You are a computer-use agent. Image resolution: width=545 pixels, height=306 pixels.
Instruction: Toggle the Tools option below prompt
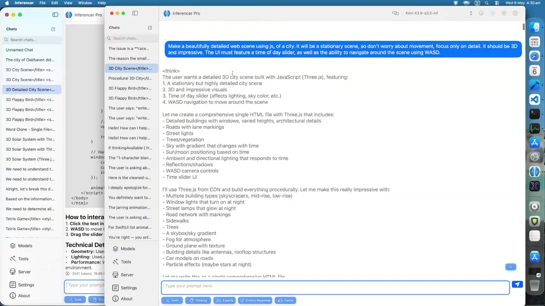172,300
